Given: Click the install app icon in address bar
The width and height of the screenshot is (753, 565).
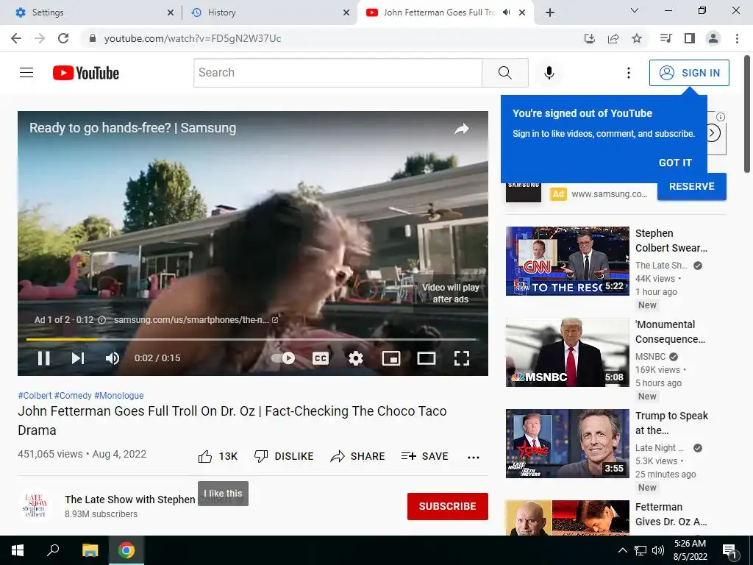Looking at the screenshot, I should tap(590, 38).
